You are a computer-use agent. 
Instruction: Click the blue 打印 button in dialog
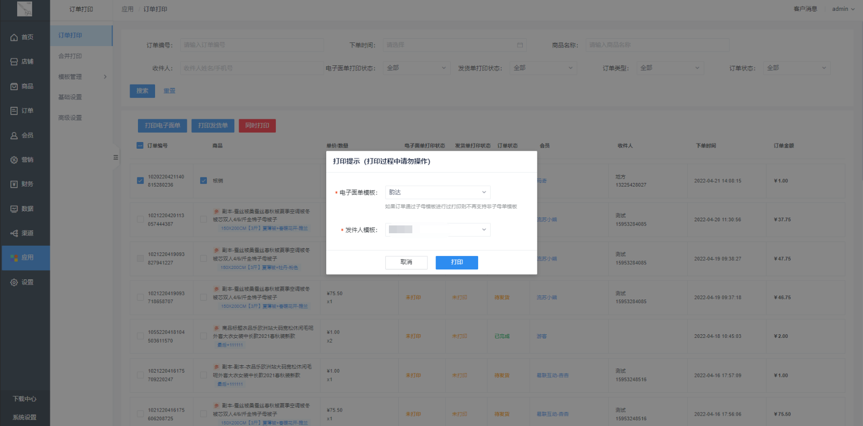coord(456,262)
